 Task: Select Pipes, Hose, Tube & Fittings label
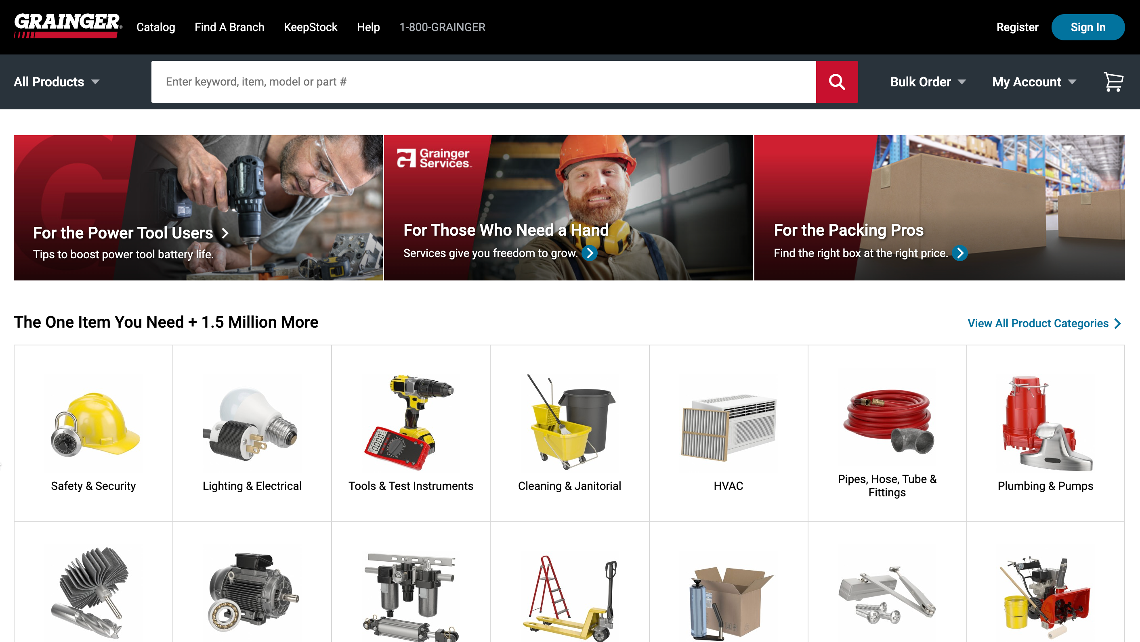point(887,485)
